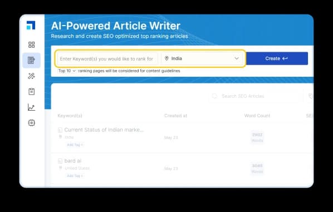Viewport: 333px width, 212px height.
Task: Open the analytics chart icon
Action: 31,107
